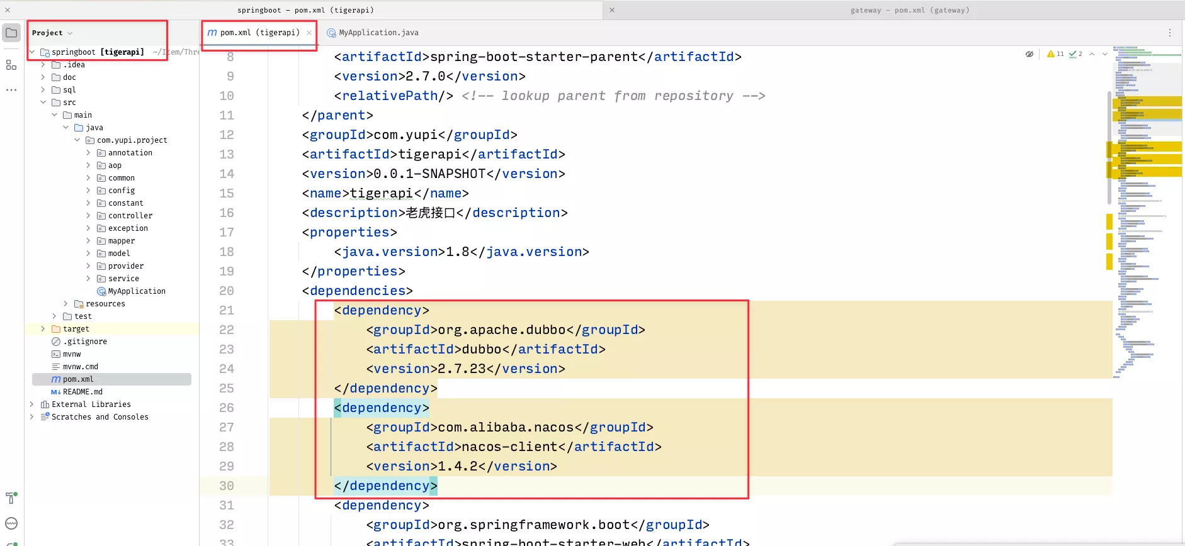Click the spring-boot-starter-parent artifactId text
This screenshot has height=546, width=1185.
tap(534, 57)
